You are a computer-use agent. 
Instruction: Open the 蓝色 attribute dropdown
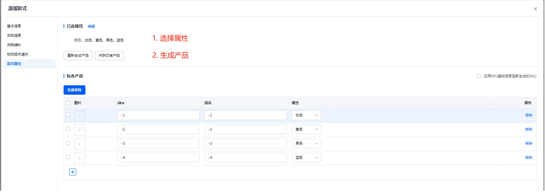click(x=306, y=158)
